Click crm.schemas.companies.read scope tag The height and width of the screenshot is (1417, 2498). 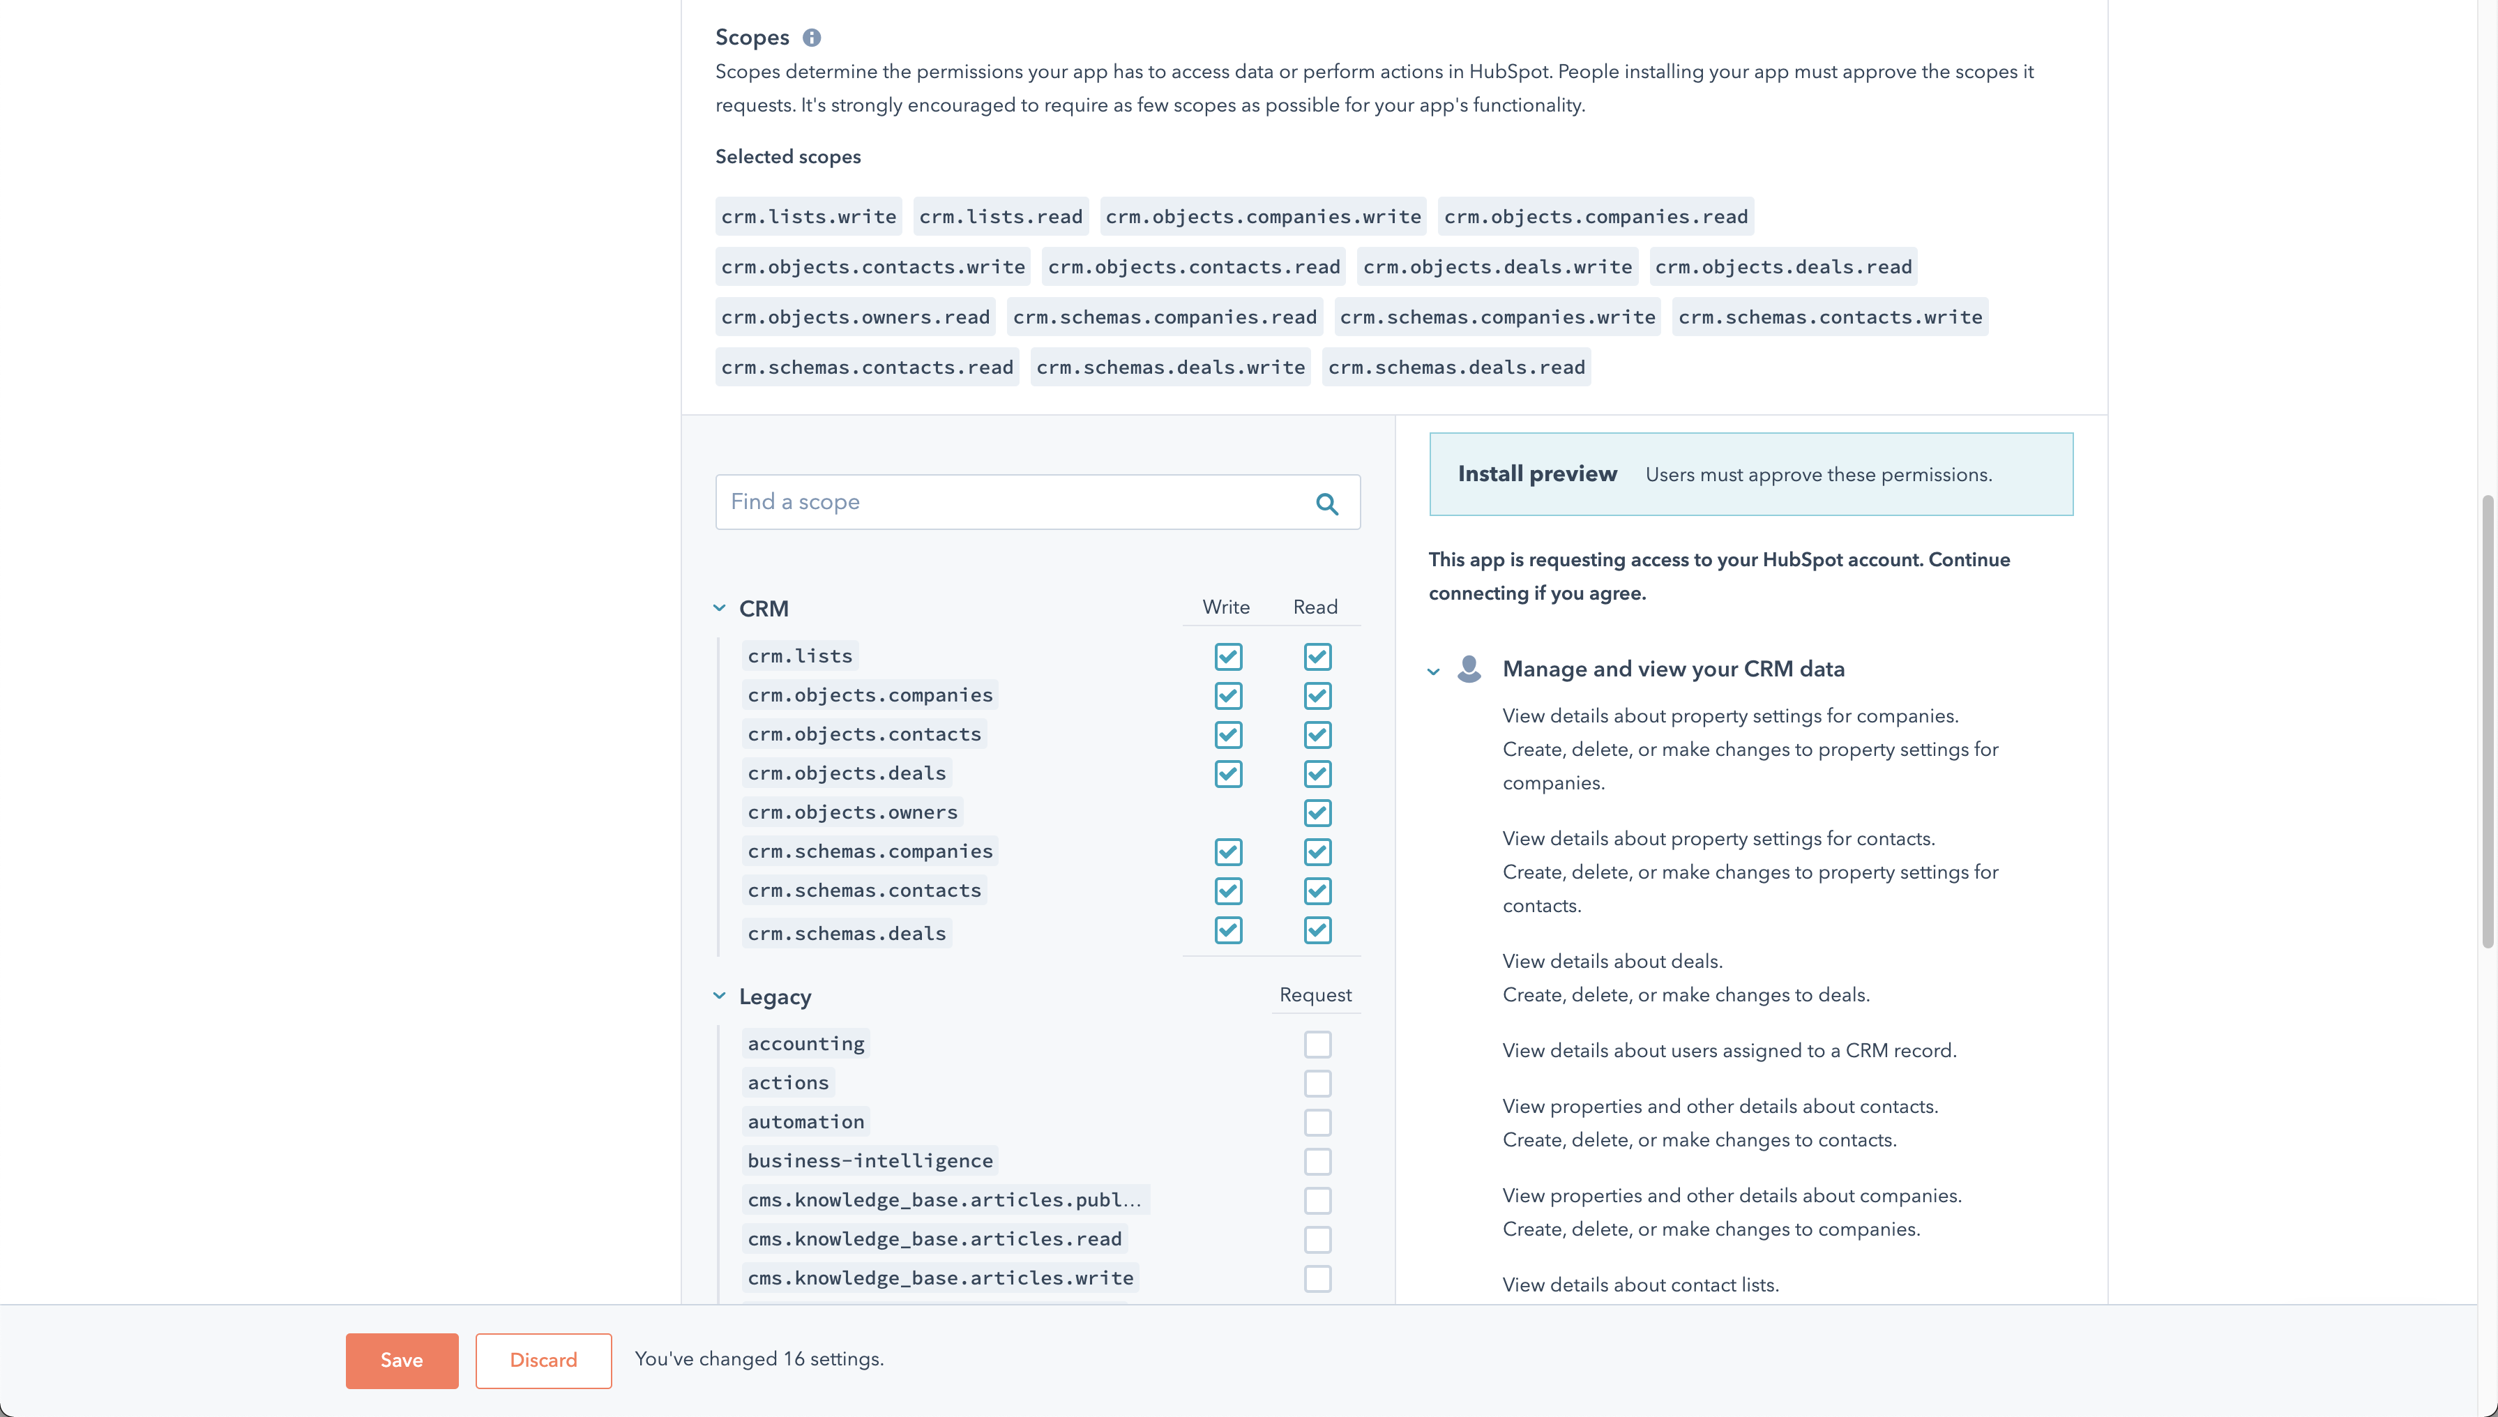[1165, 317]
